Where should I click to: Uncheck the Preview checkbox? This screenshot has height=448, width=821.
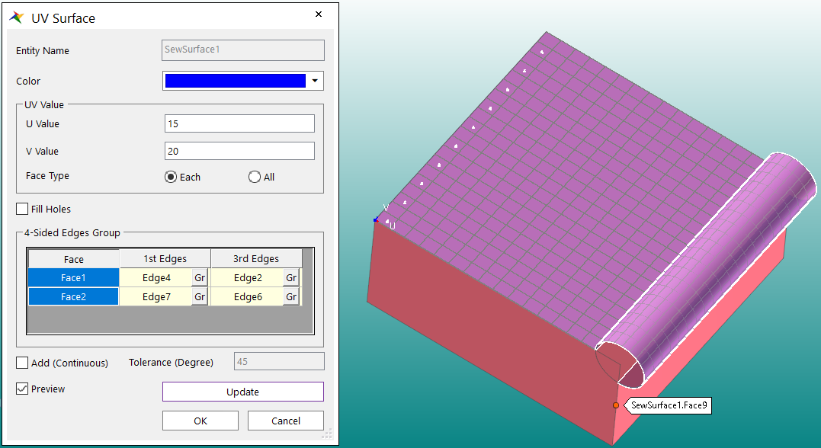(x=23, y=389)
